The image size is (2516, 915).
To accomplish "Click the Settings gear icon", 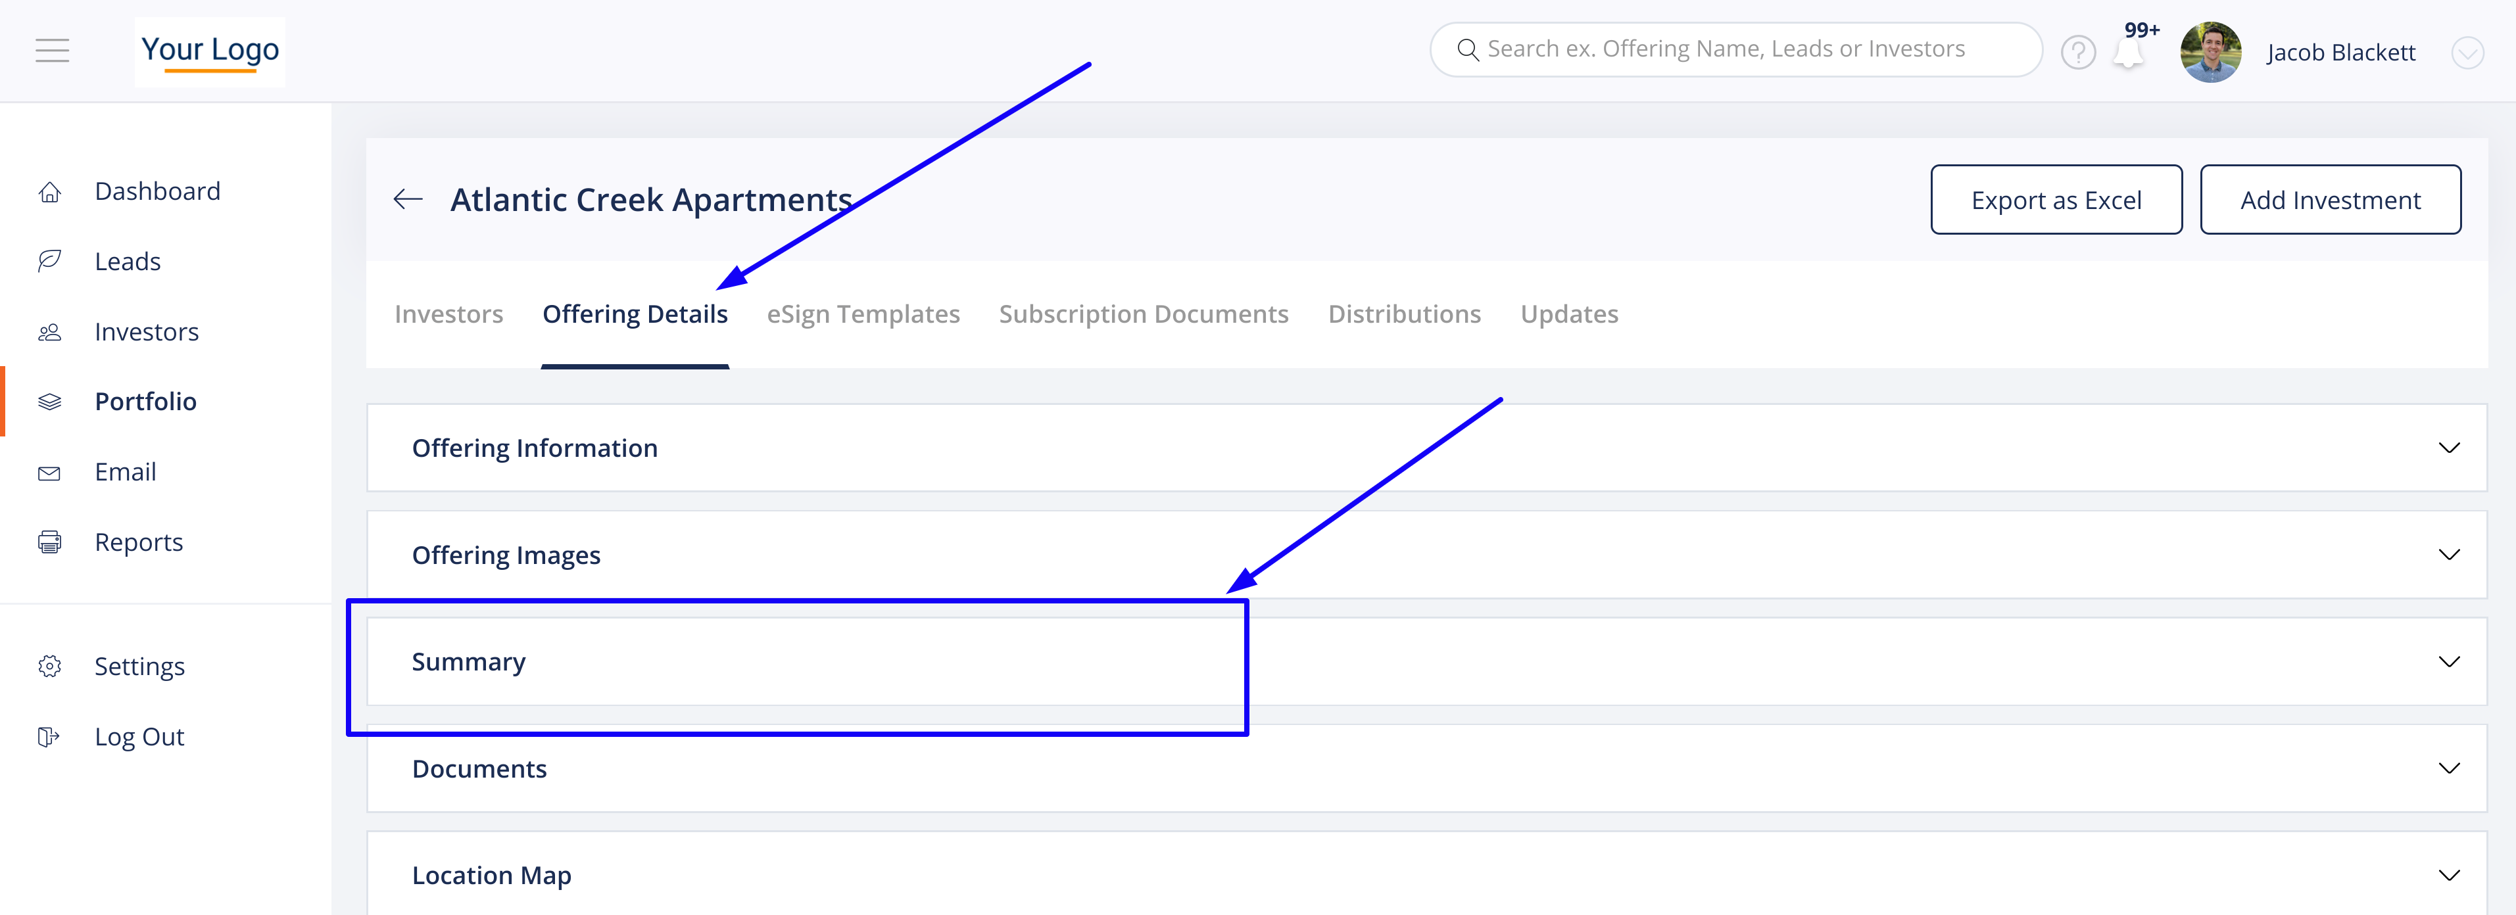I will [50, 667].
